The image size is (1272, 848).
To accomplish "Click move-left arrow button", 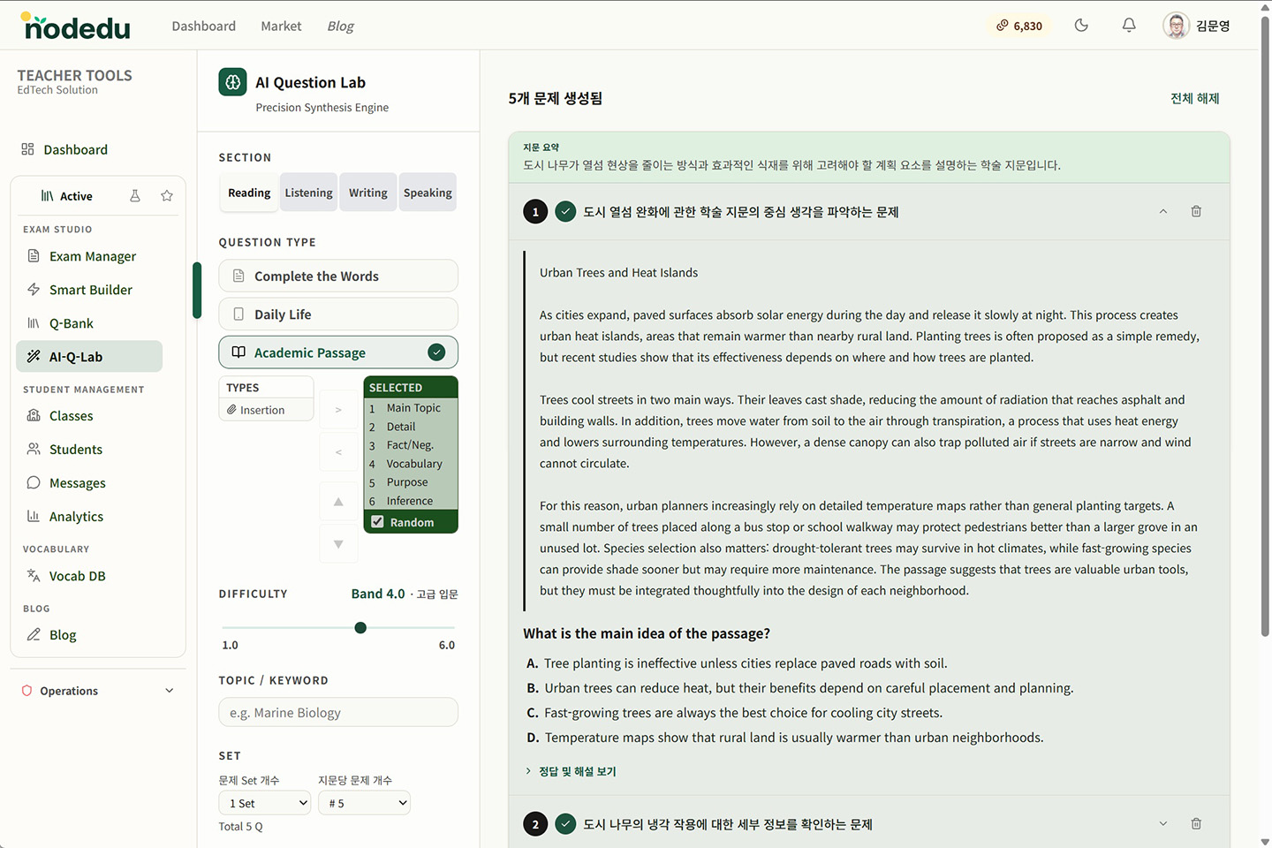I will click(x=338, y=452).
